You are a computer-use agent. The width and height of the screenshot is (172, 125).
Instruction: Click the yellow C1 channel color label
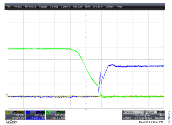(8, 112)
